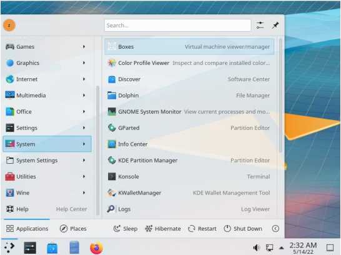The height and width of the screenshot is (255, 341).
Task: Launch KDE Partition Manager icon
Action: coord(112,161)
